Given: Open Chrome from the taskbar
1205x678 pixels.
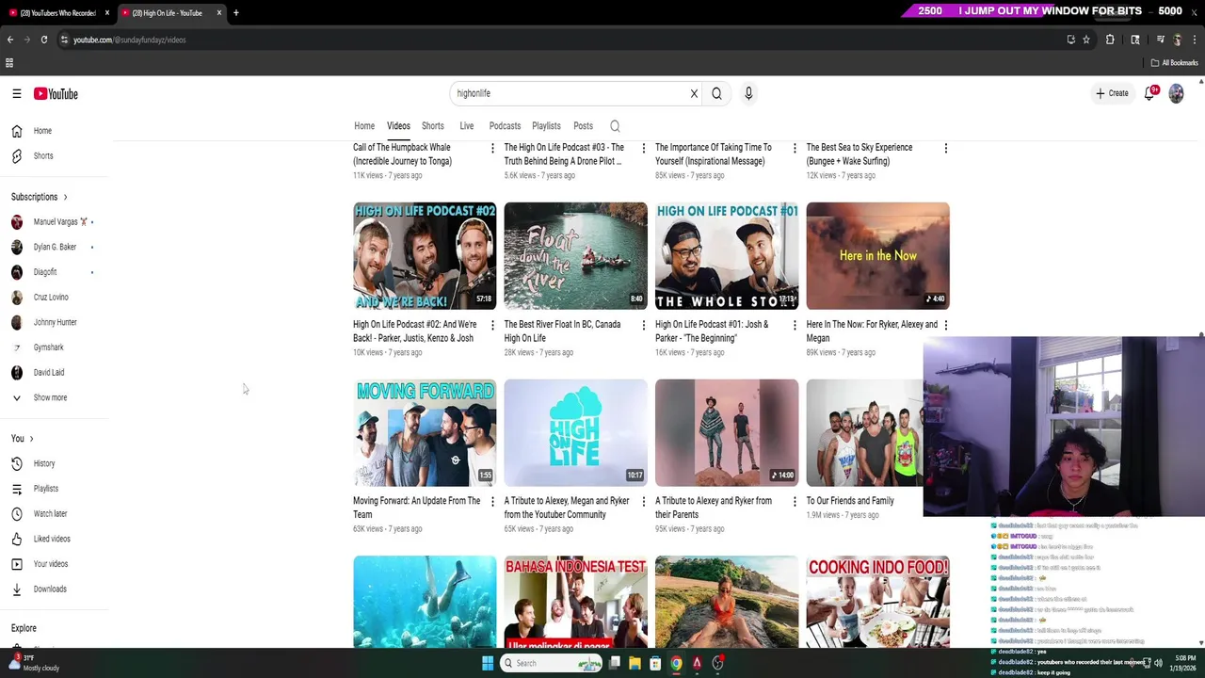Looking at the screenshot, I should coord(676,663).
